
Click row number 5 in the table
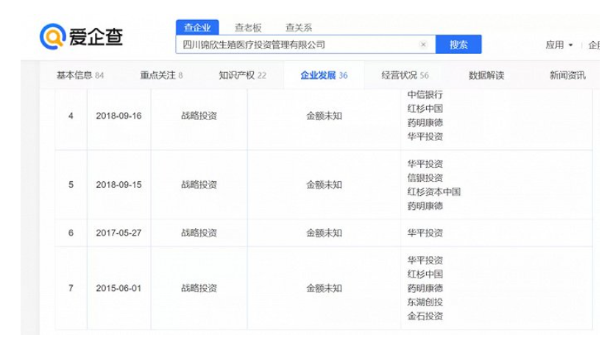point(71,185)
